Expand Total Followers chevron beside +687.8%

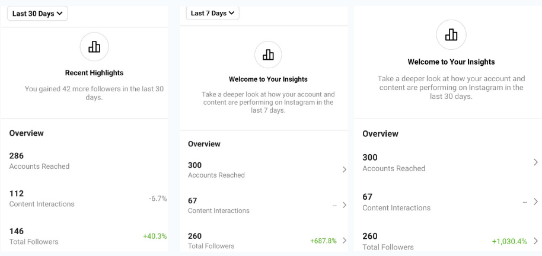345,241
